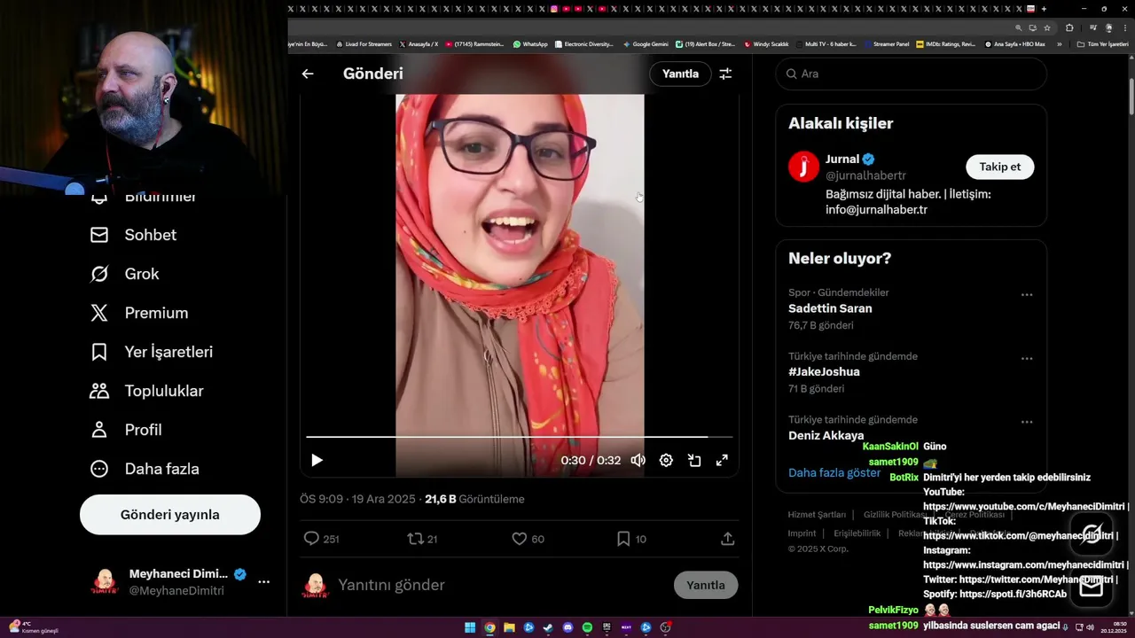Open Grok from the sidebar
This screenshot has width=1135, height=638.
[x=125, y=274]
